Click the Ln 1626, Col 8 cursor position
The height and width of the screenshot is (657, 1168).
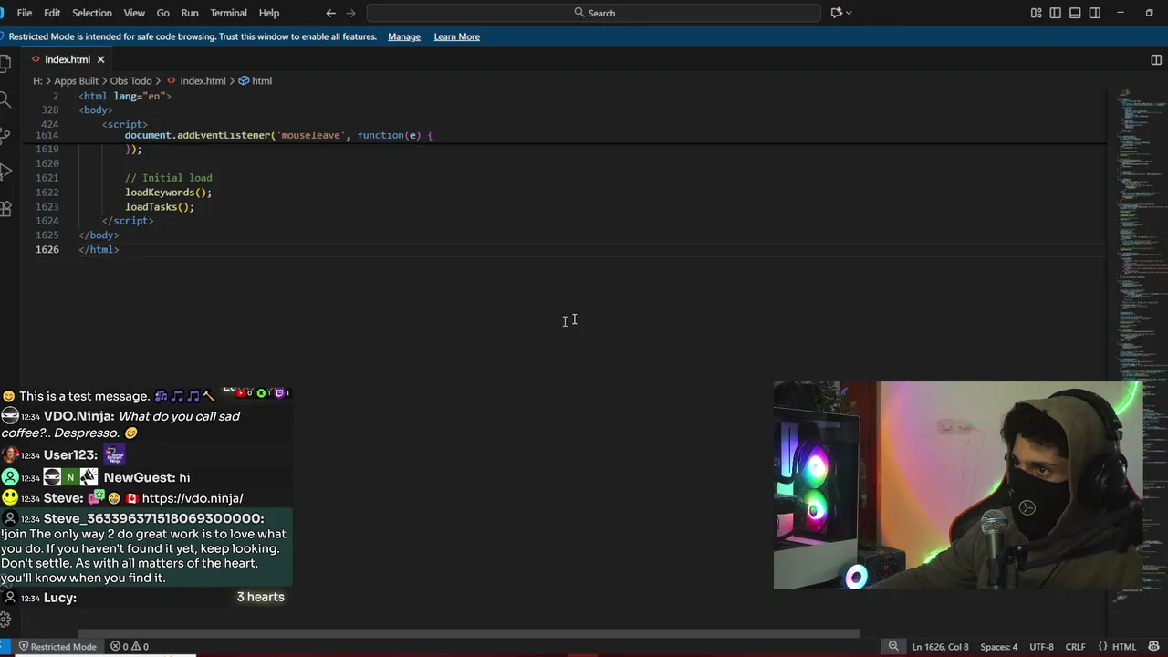click(x=940, y=646)
